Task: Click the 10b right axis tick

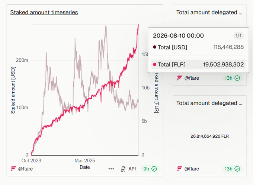Action: point(145,88)
